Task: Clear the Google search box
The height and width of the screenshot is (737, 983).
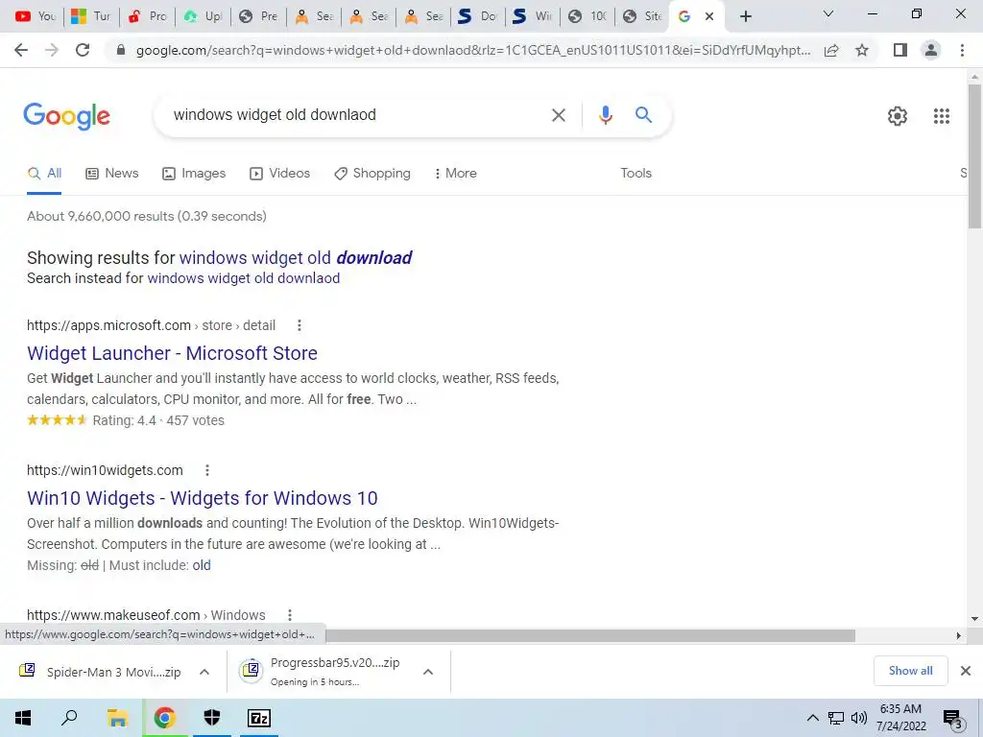Action: pyautogui.click(x=558, y=115)
